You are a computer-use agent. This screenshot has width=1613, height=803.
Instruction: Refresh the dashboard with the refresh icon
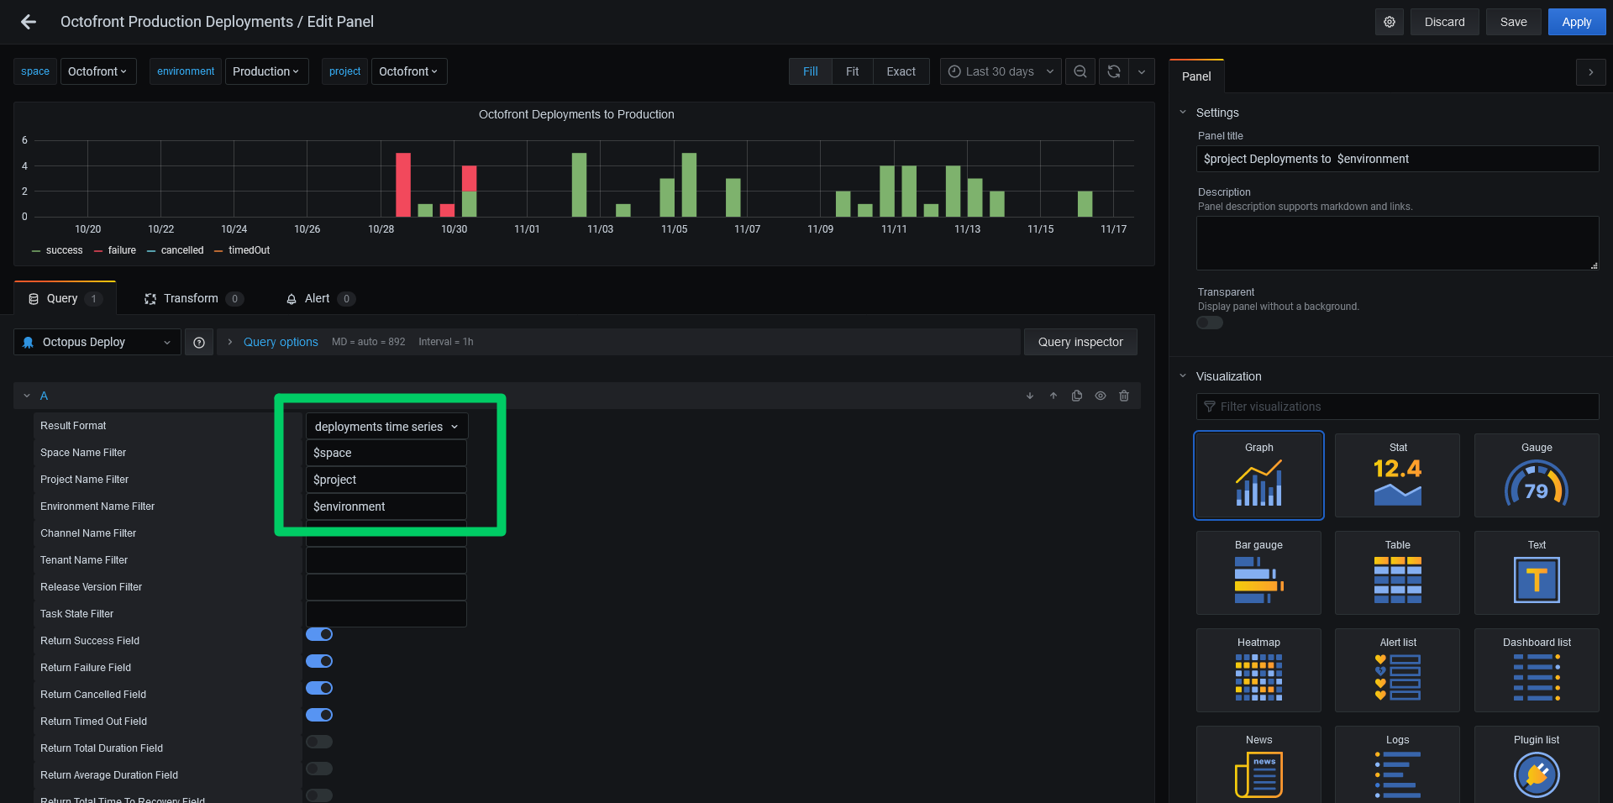pyautogui.click(x=1114, y=71)
